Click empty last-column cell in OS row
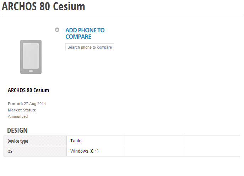 click(211, 151)
